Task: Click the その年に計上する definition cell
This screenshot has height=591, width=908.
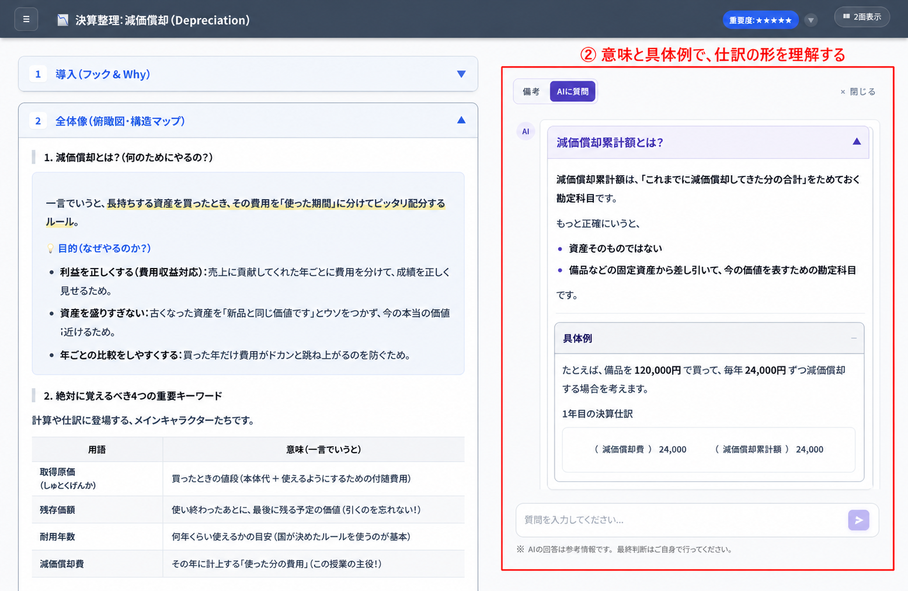Action: pos(314,564)
